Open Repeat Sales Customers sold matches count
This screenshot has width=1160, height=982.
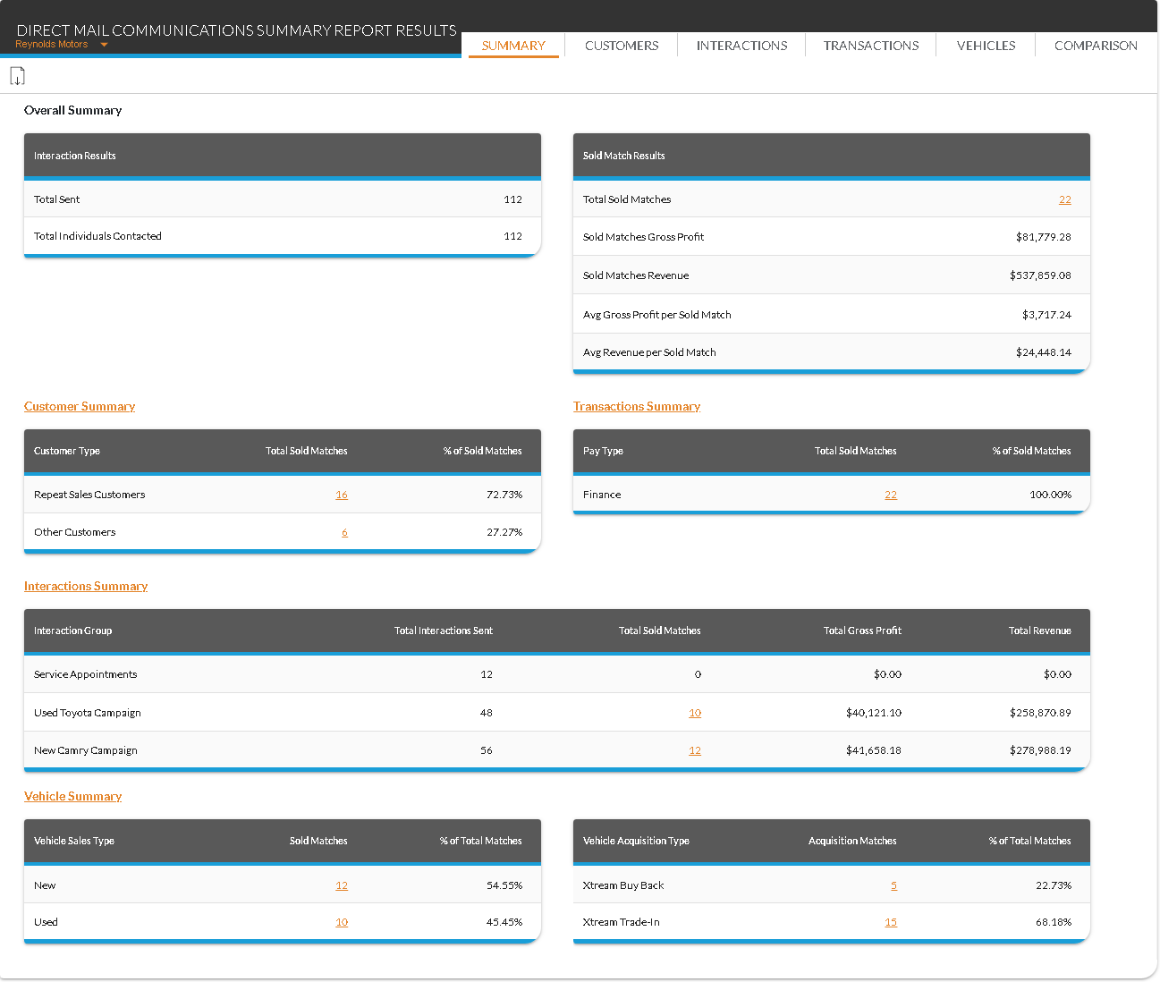pyautogui.click(x=341, y=495)
